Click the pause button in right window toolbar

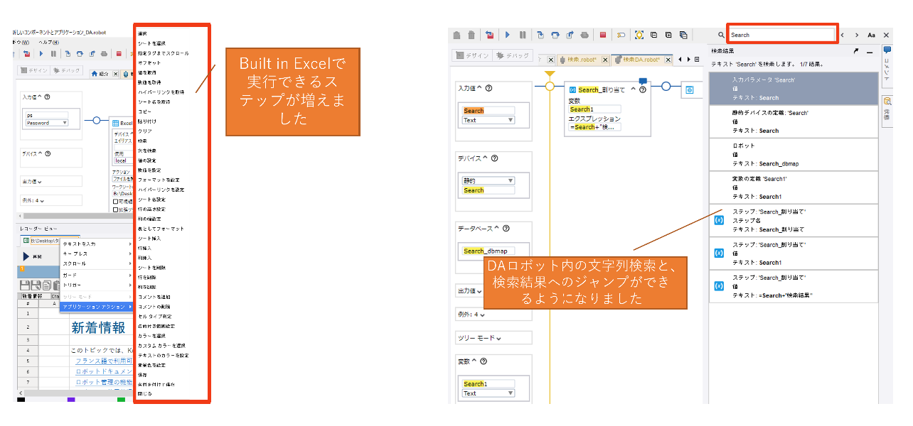point(523,34)
